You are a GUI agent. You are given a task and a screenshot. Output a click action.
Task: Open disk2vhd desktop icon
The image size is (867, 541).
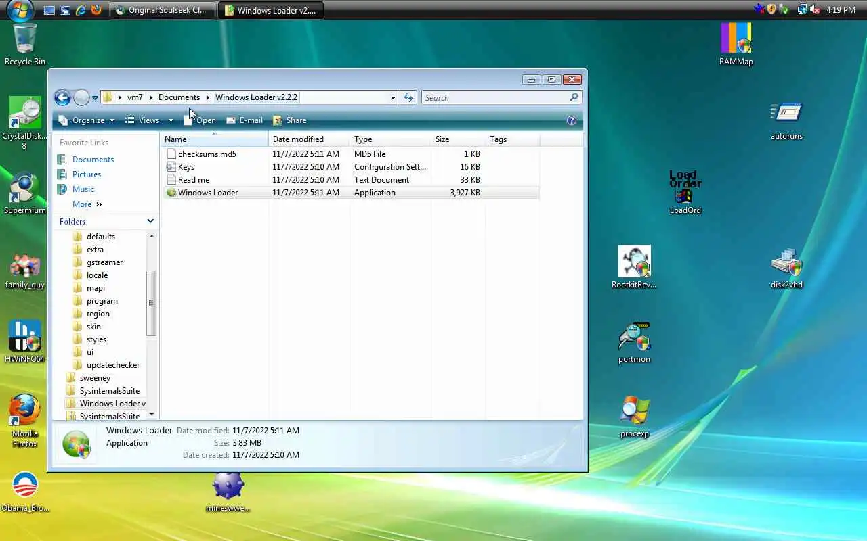pos(786,268)
